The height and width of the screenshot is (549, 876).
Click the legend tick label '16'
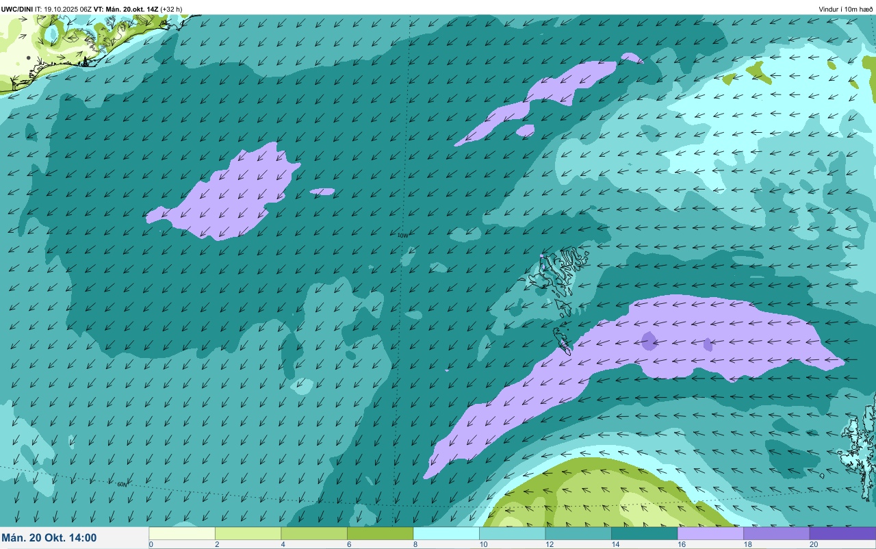(x=680, y=544)
